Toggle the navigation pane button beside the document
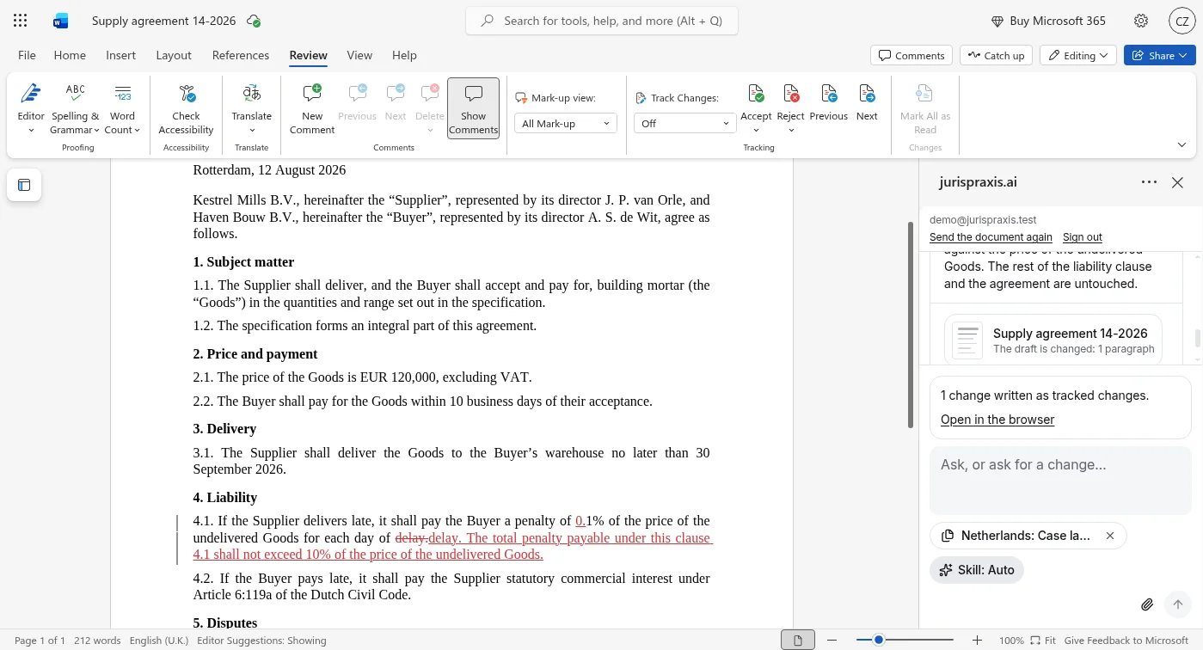The image size is (1203, 650). 24,185
